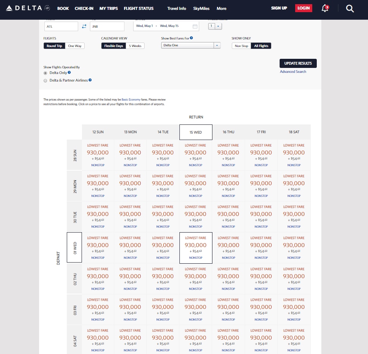Open the Advanced Search link
This screenshot has width=368, height=354.
(293, 72)
